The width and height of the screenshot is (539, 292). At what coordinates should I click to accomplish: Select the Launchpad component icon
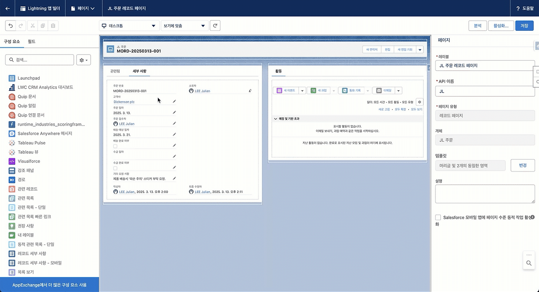[x=12, y=78]
